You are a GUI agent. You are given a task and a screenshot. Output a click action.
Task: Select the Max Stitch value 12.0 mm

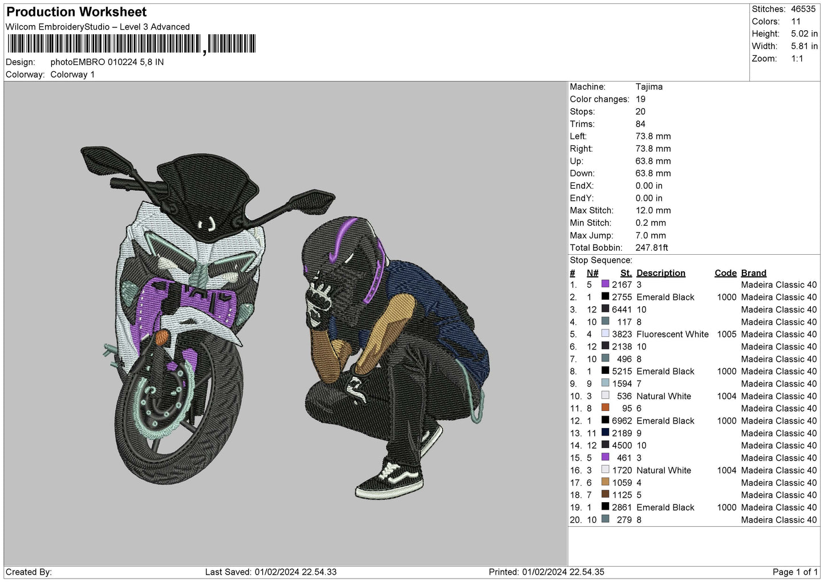(653, 210)
